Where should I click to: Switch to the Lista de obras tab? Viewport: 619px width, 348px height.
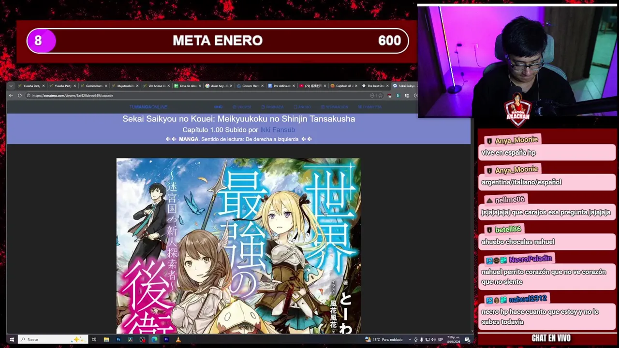click(187, 86)
